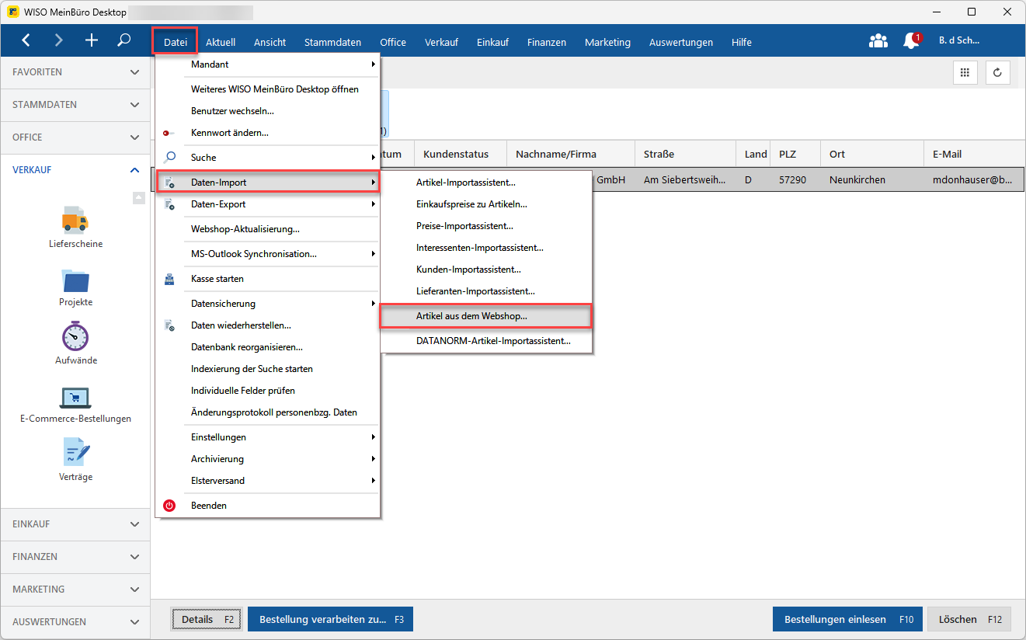Image resolution: width=1026 pixels, height=640 pixels.
Task: Open the grid view options icon
Action: pyautogui.click(x=965, y=72)
